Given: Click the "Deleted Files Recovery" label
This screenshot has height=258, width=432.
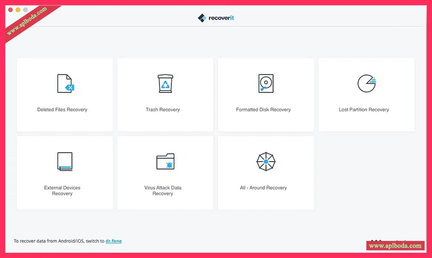Looking at the screenshot, I should click(62, 109).
